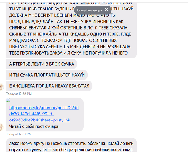Click the Unread messages pill label
This screenshot has width=188, height=154.
[x=89, y=10]
